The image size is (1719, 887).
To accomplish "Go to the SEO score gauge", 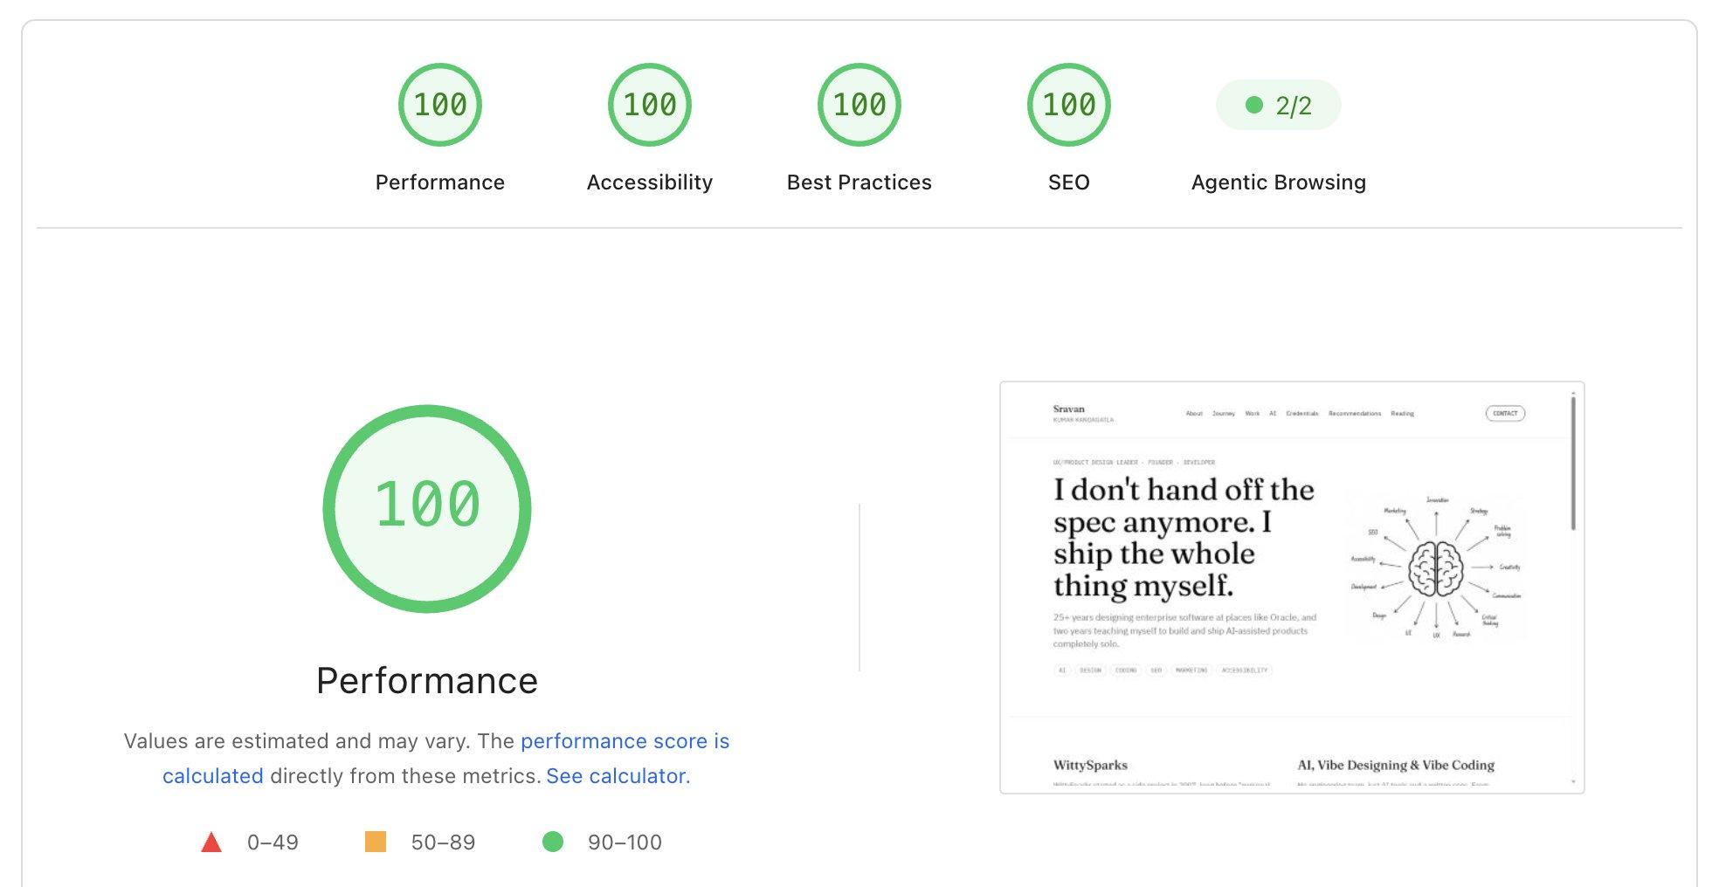I will pyautogui.click(x=1069, y=105).
